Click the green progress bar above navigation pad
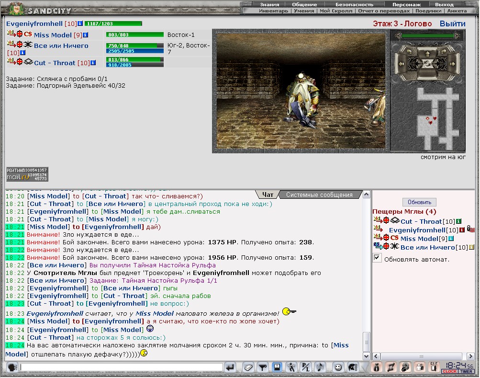Image resolution: width=480 pixels, height=378 pixels. [428, 35]
